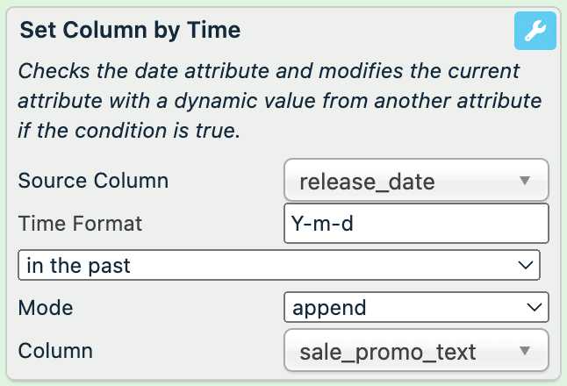Click the arrow on sale_promo_text selector
567x386 pixels.
pos(525,352)
